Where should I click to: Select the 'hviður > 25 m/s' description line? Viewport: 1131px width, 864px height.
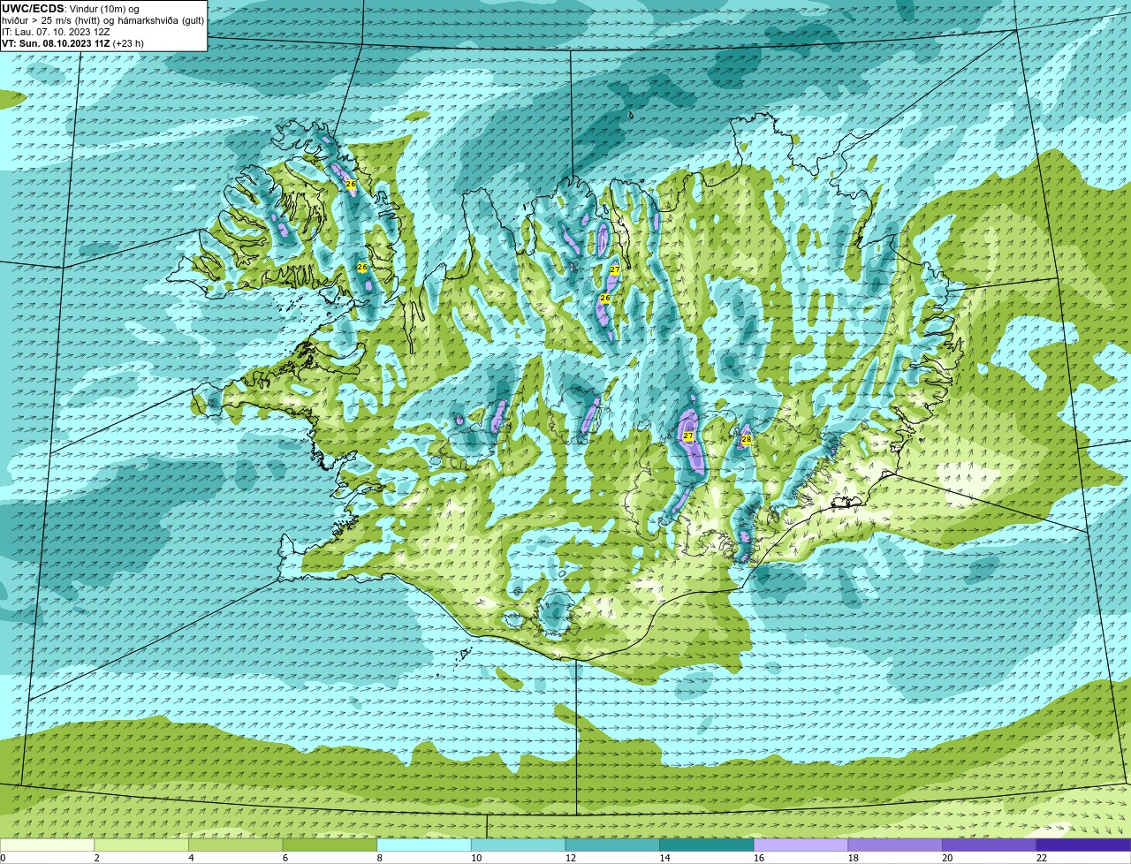pyautogui.click(x=103, y=20)
